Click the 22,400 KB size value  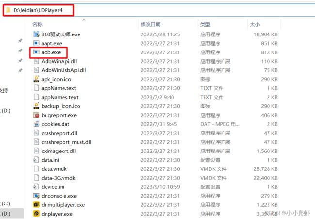tap(266, 178)
